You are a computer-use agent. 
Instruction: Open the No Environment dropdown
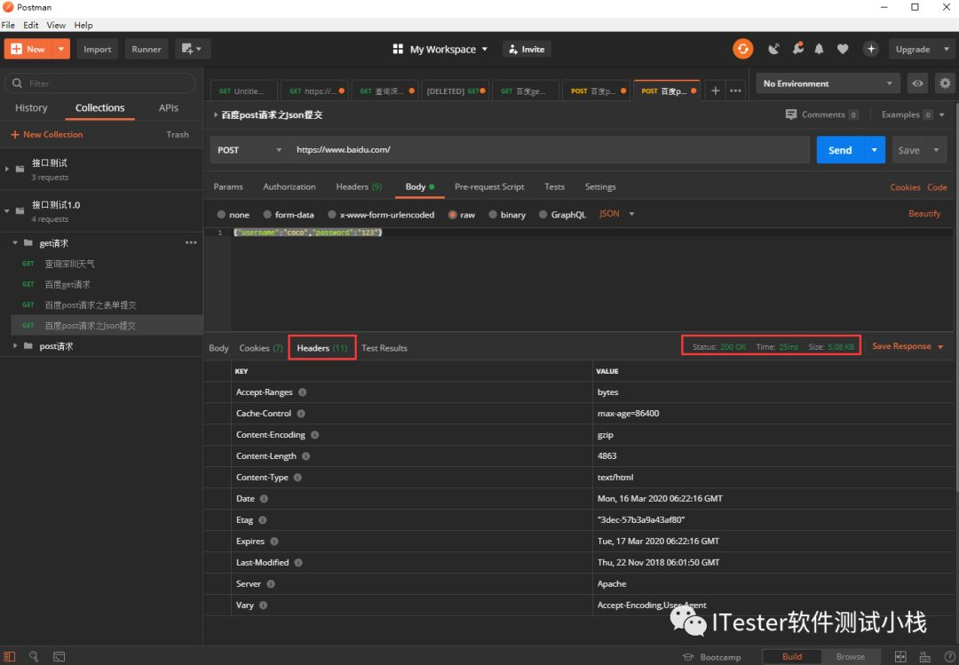(828, 83)
